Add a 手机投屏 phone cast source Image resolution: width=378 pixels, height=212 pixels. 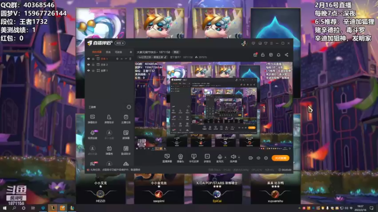click(x=194, y=158)
